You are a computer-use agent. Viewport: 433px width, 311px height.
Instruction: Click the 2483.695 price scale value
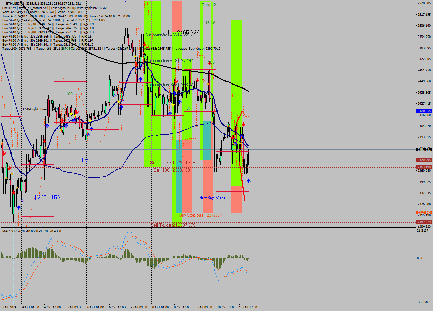coord(424,48)
